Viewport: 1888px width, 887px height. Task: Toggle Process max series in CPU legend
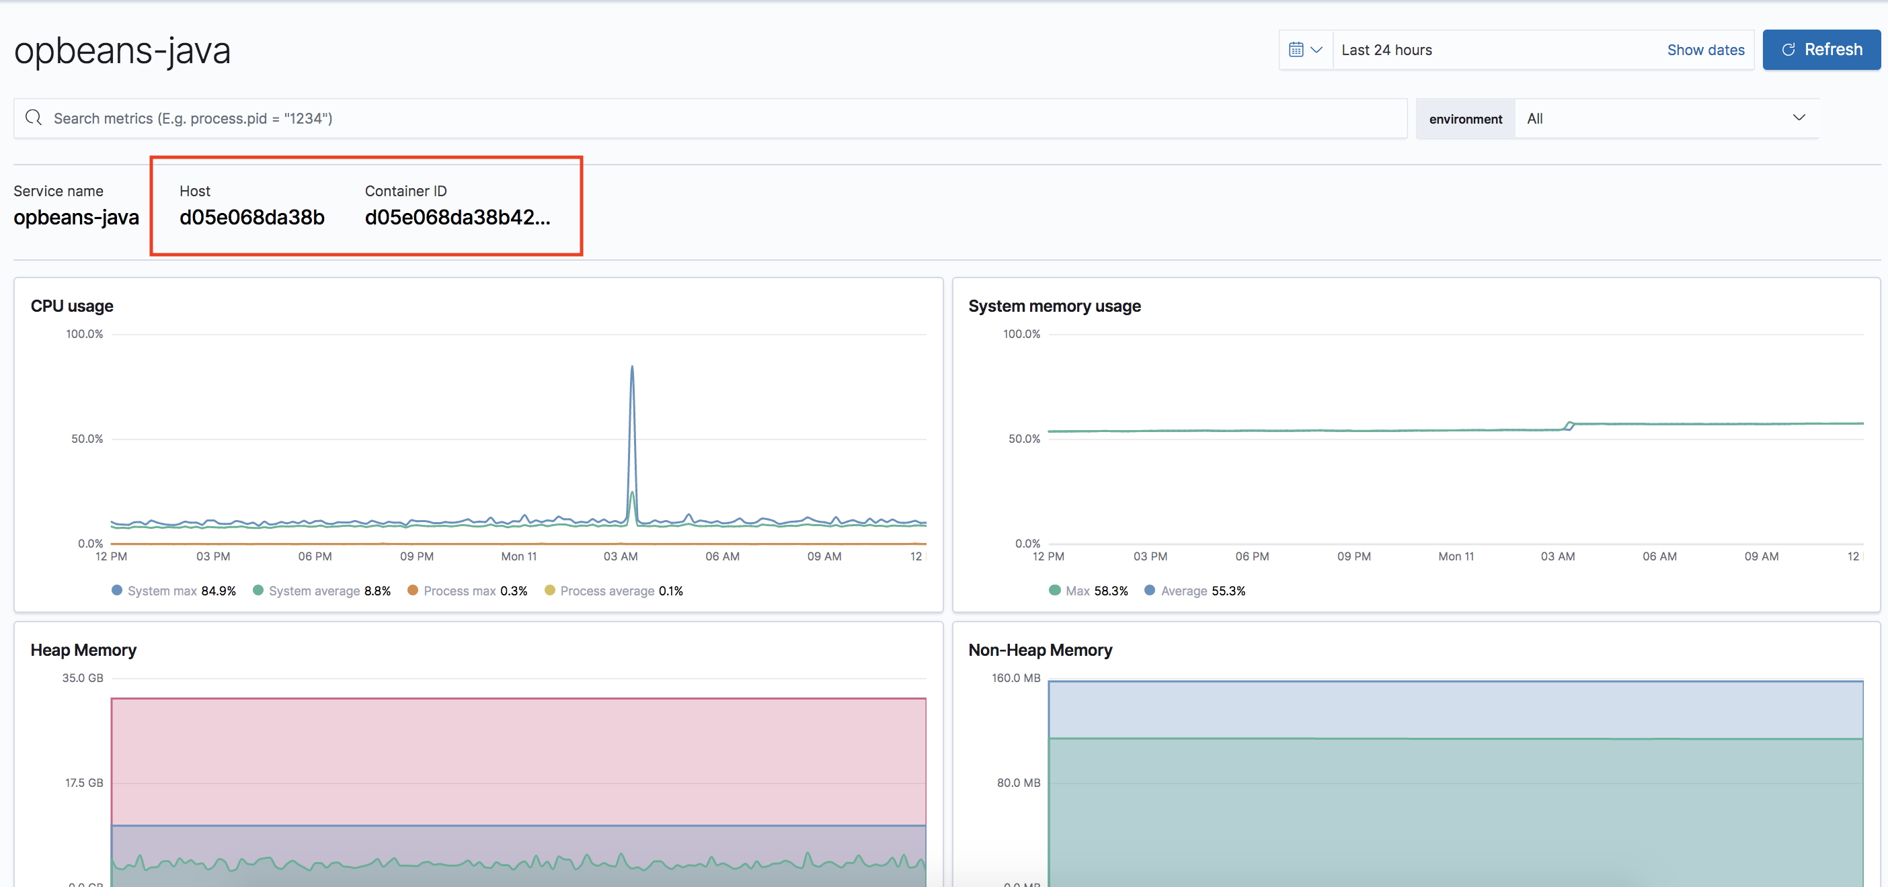coord(467,591)
